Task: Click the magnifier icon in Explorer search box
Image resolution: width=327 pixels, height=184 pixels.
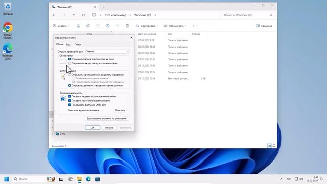Action: point(271,15)
